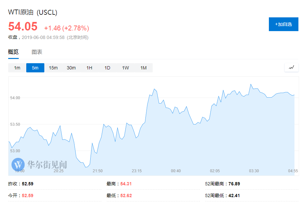
Task: Select the 5m interval
Action: [x=35, y=68]
